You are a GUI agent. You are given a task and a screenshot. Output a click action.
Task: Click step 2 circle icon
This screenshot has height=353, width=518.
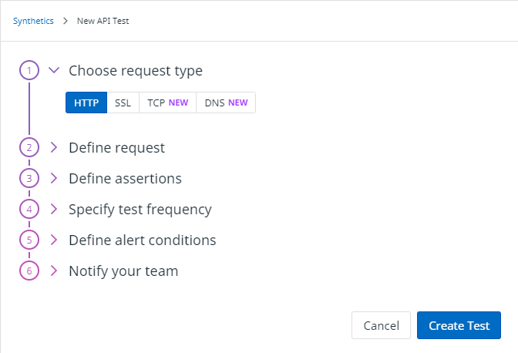click(x=29, y=147)
